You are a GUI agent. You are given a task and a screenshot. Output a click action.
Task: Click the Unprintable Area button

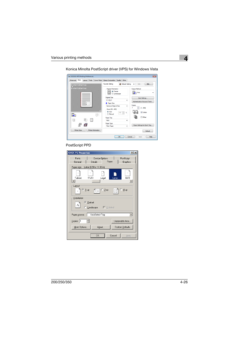click(x=122, y=221)
